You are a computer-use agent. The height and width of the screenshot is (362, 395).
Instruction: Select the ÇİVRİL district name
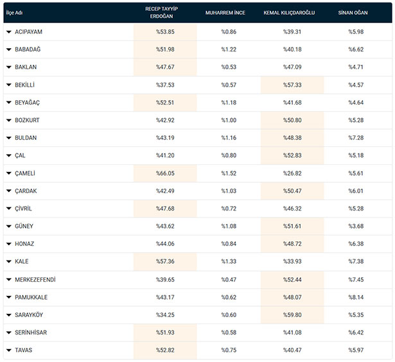pyautogui.click(x=23, y=209)
